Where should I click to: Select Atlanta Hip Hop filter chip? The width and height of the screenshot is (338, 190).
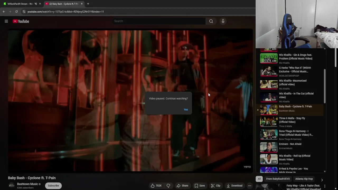pos(304,179)
